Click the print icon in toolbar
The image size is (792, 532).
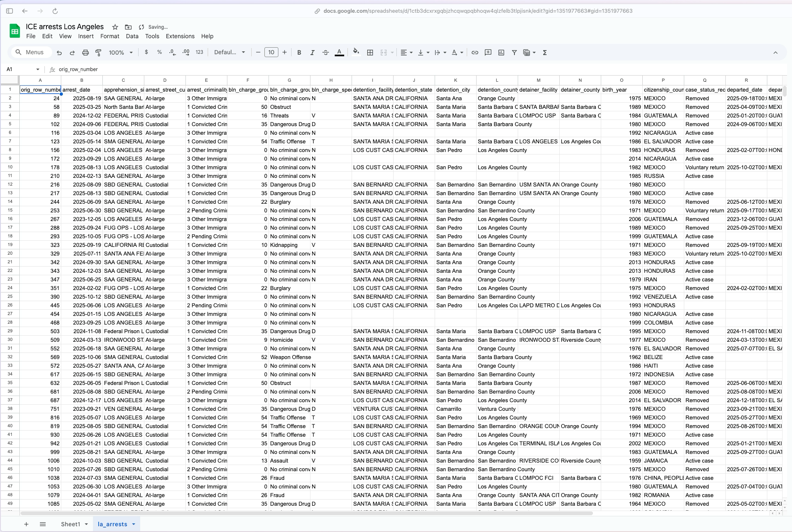coord(85,53)
